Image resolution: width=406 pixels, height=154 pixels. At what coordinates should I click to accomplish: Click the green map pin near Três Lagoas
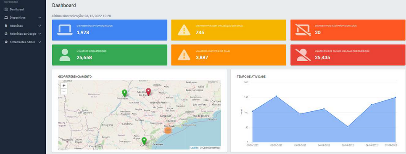click(x=124, y=93)
